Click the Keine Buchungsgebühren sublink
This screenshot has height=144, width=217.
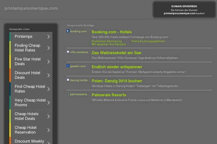(148, 41)
